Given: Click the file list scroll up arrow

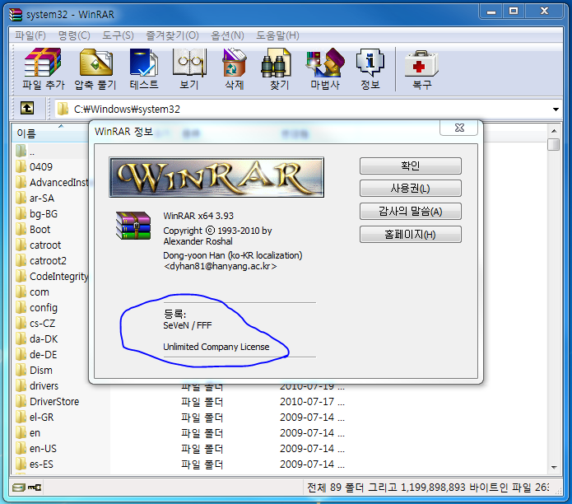Looking at the screenshot, I should pyautogui.click(x=554, y=131).
